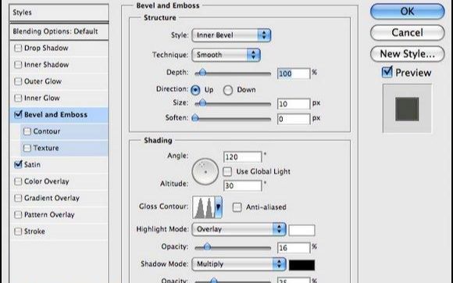Image resolution: width=453 pixels, height=283 pixels.
Task: Enable the Drop Shadow checkbox
Action: pyautogui.click(x=18, y=48)
